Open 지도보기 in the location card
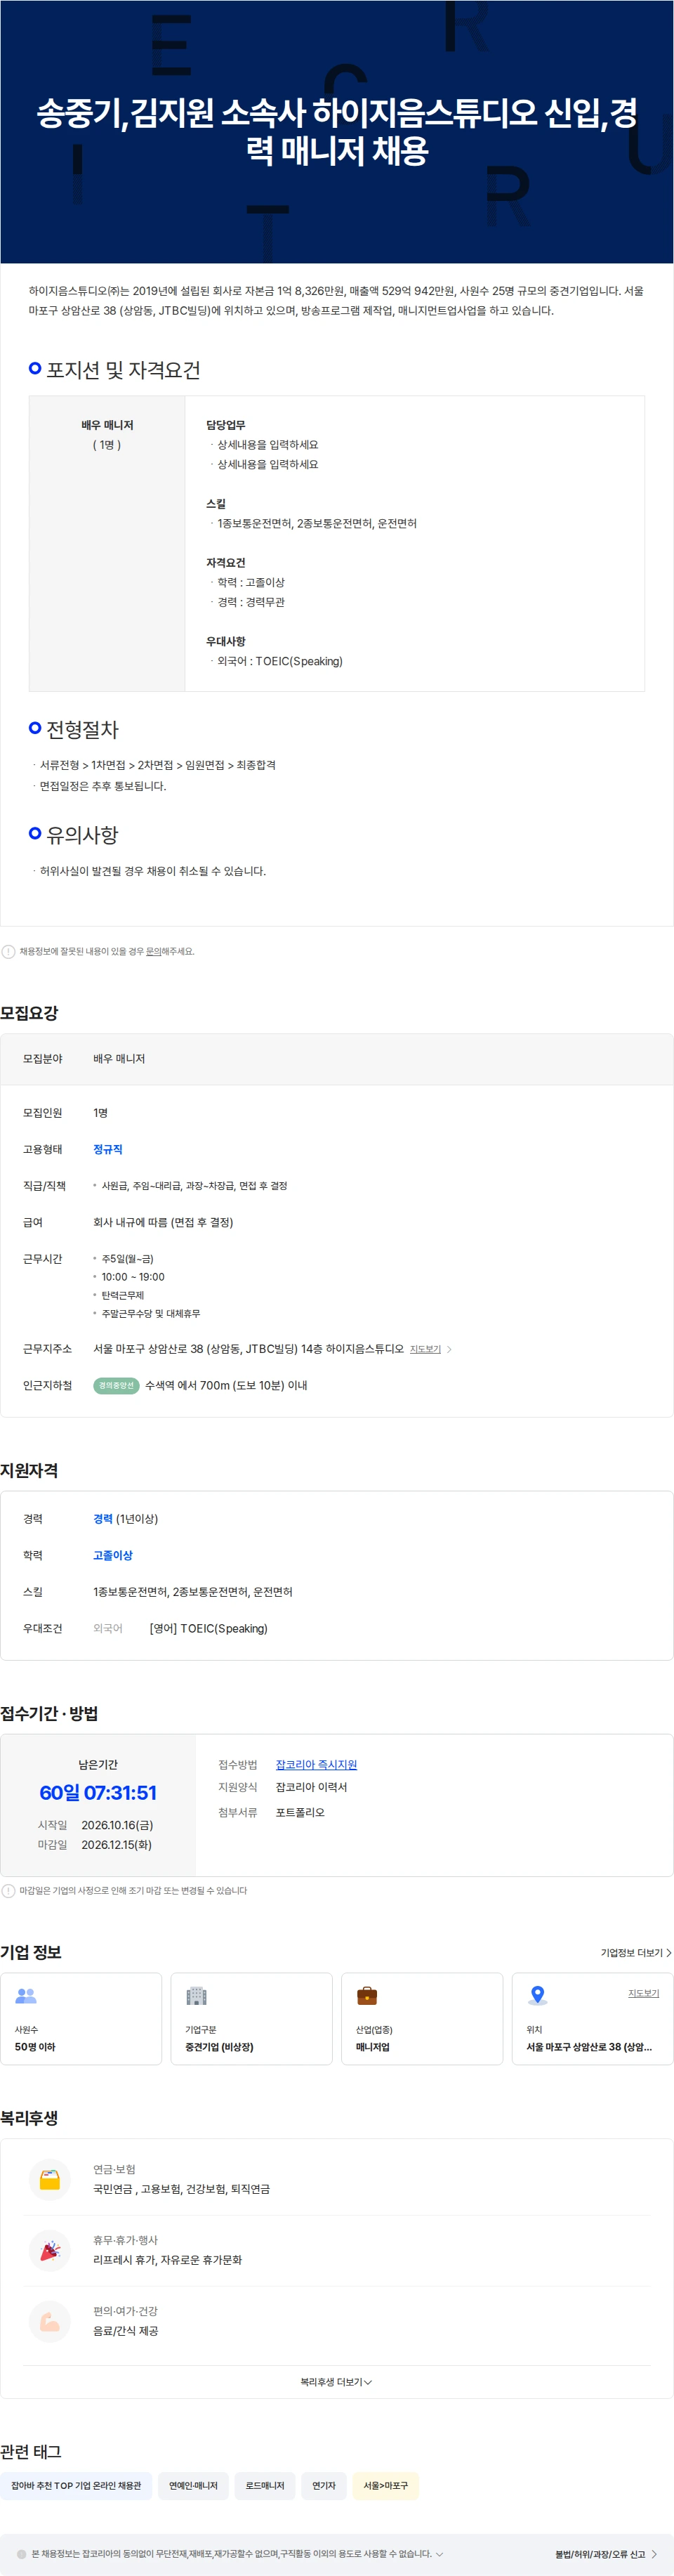The image size is (674, 2576). click(x=643, y=1993)
